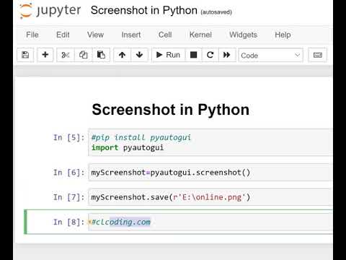The width and height of the screenshot is (346, 260).
Task: Click the Jupyter logo
Action: (50, 11)
